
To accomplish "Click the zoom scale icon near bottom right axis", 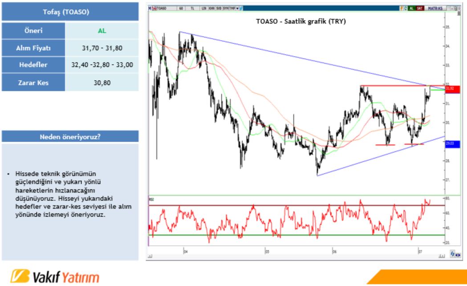I will [442, 256].
